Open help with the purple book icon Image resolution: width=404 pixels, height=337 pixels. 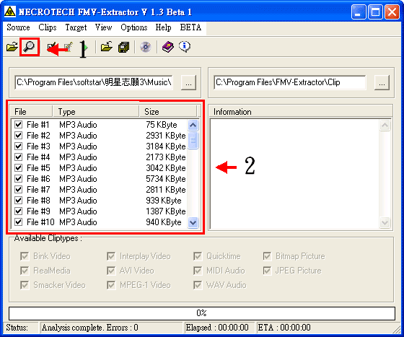tap(167, 47)
